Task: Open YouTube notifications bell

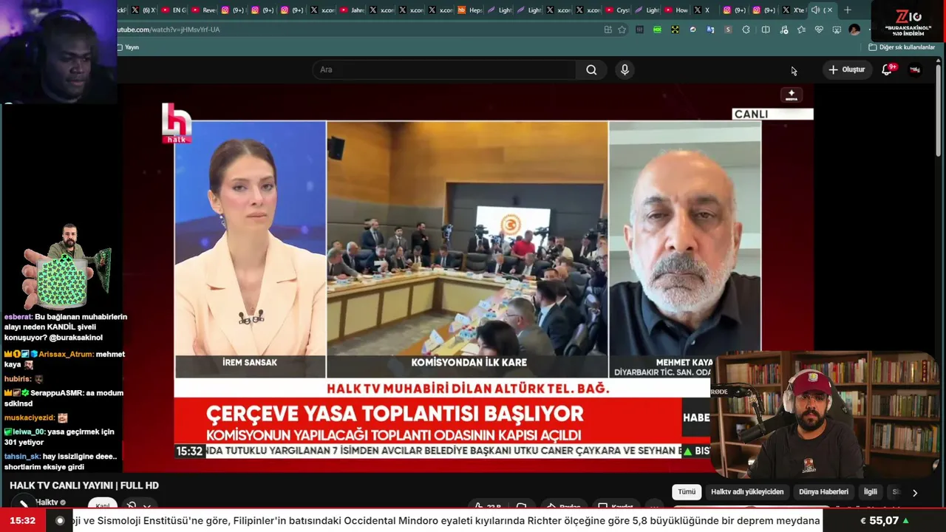Action: (887, 69)
